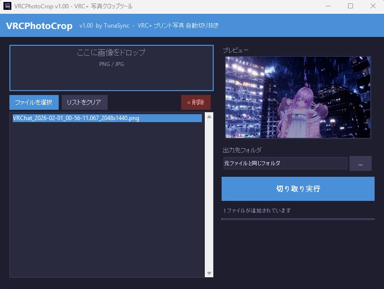The image size is (384, 289).
Task: Click the preview image thumbnail
Action: pos(298,97)
